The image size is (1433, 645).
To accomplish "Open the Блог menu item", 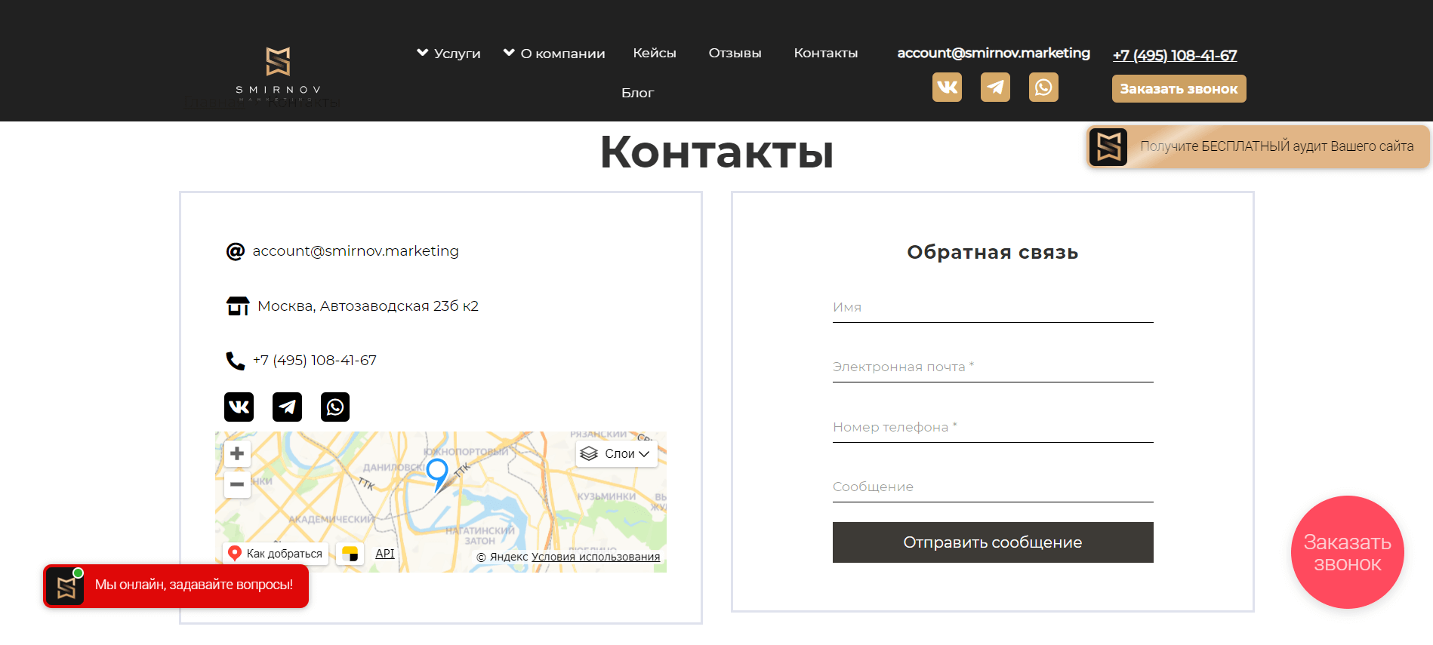I will [x=637, y=93].
